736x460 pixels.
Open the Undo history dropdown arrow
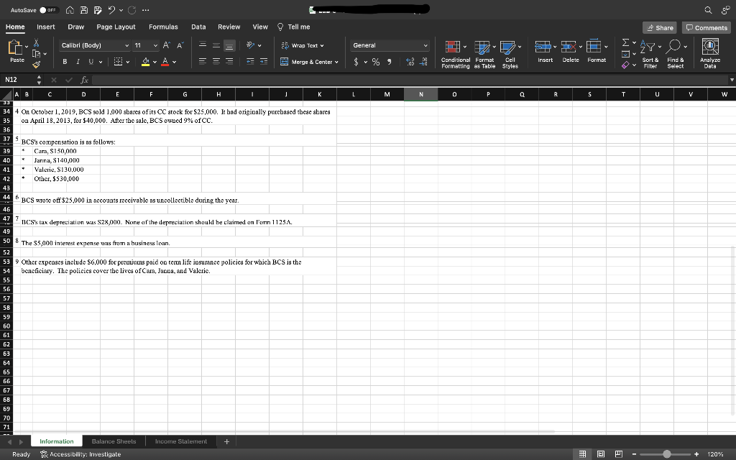121,10
